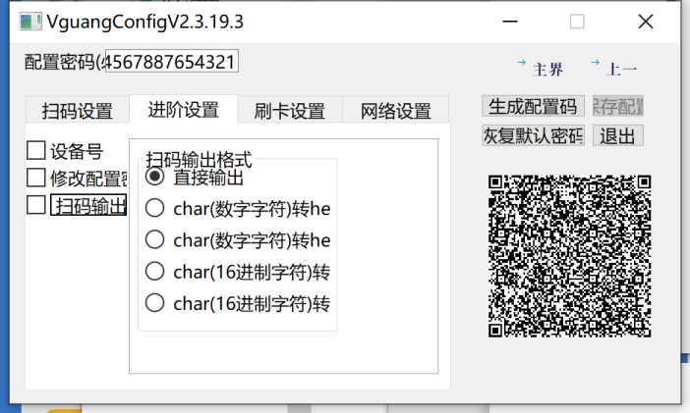
Task: Select the 直接输出 radio button
Action: [x=155, y=177]
